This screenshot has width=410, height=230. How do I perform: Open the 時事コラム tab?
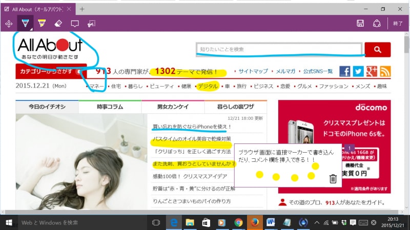tap(110, 107)
